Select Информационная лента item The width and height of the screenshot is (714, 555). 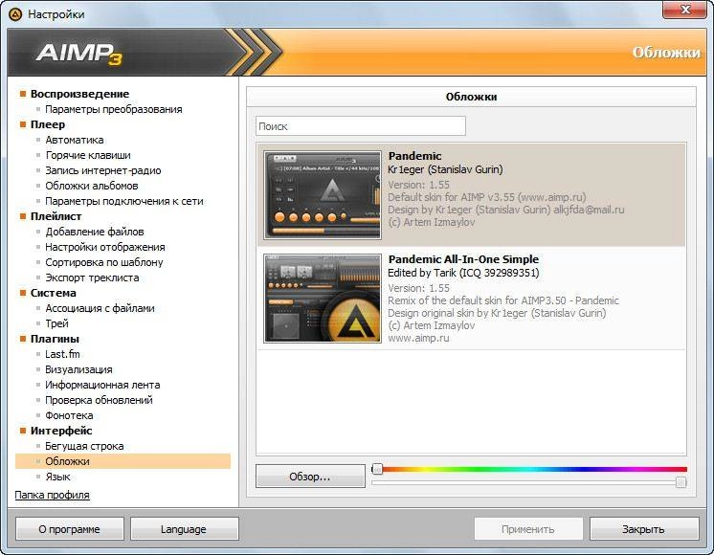(x=102, y=385)
